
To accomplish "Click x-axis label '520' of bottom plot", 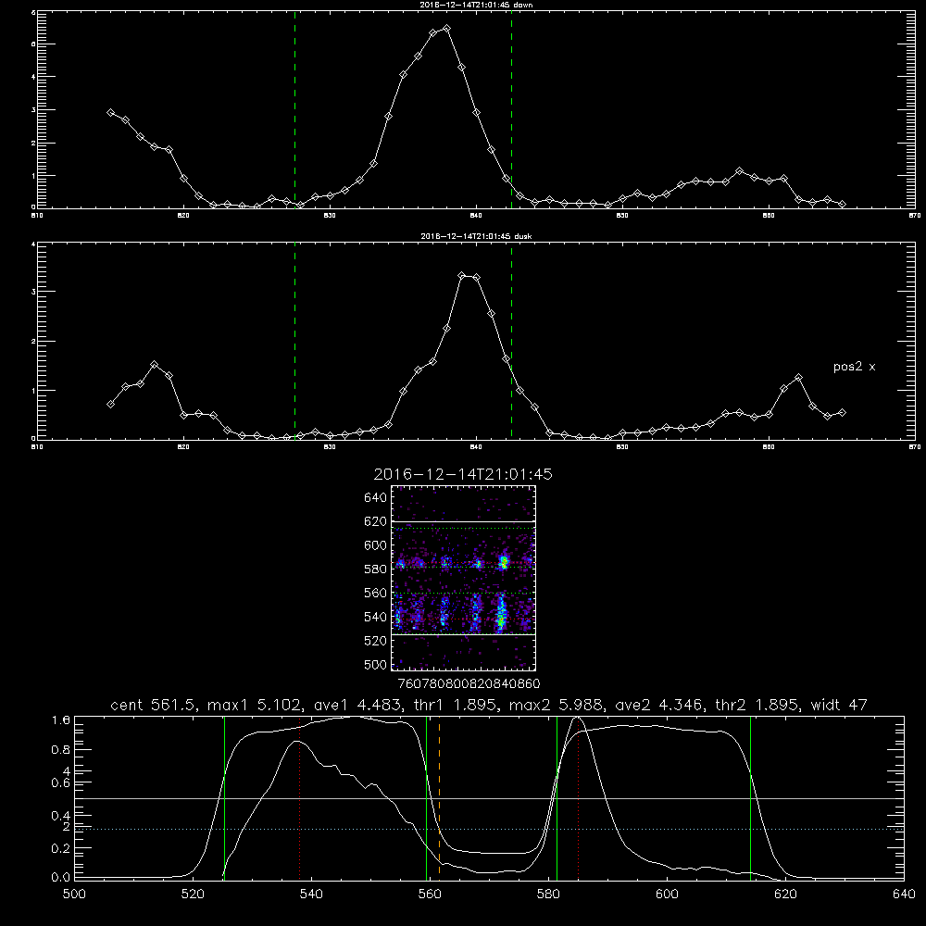I will [193, 895].
